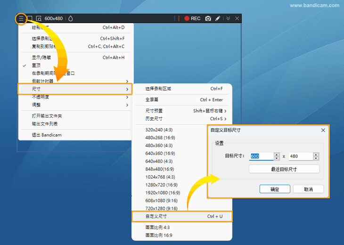Activate the pencil drawing tool icon
Screen dimensions: 344x245
tap(217, 18)
